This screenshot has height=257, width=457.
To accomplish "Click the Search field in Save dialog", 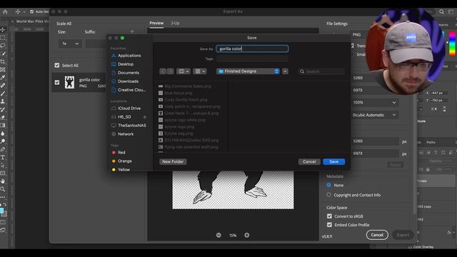I will [322, 71].
